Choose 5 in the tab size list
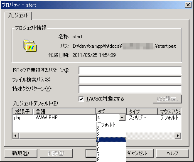Viewport: 194px width, 162px height. point(111,145)
